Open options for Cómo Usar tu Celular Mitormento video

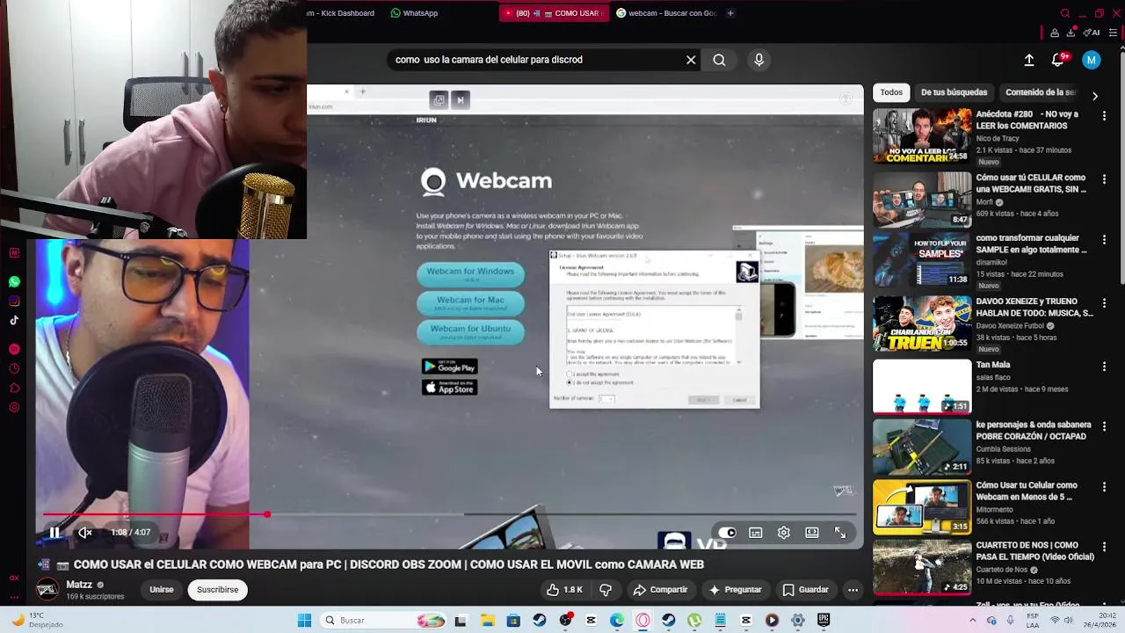tap(1104, 486)
